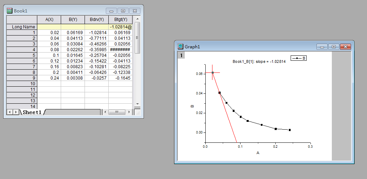Screen dimensions: 367x179
Task: Close the Graph1 window
Action: pos(345,47)
